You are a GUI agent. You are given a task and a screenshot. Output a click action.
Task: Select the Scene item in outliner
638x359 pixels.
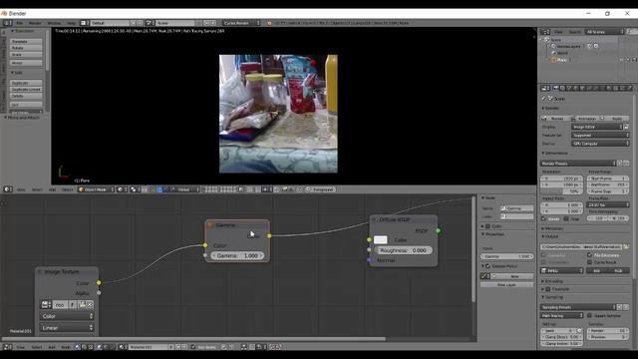point(556,40)
